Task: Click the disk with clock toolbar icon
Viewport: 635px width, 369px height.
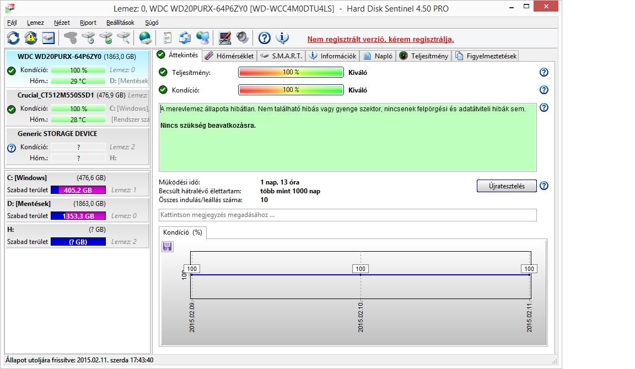Action: pyautogui.click(x=88, y=38)
